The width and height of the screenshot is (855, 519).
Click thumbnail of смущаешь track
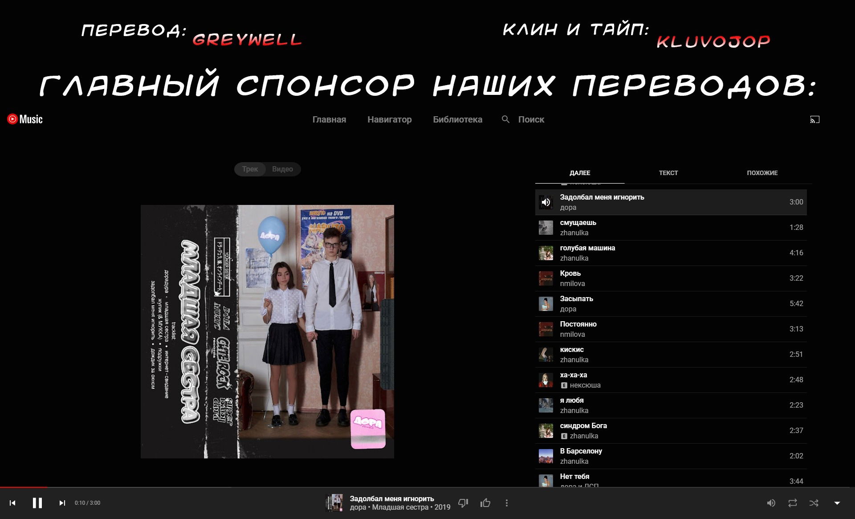546,228
